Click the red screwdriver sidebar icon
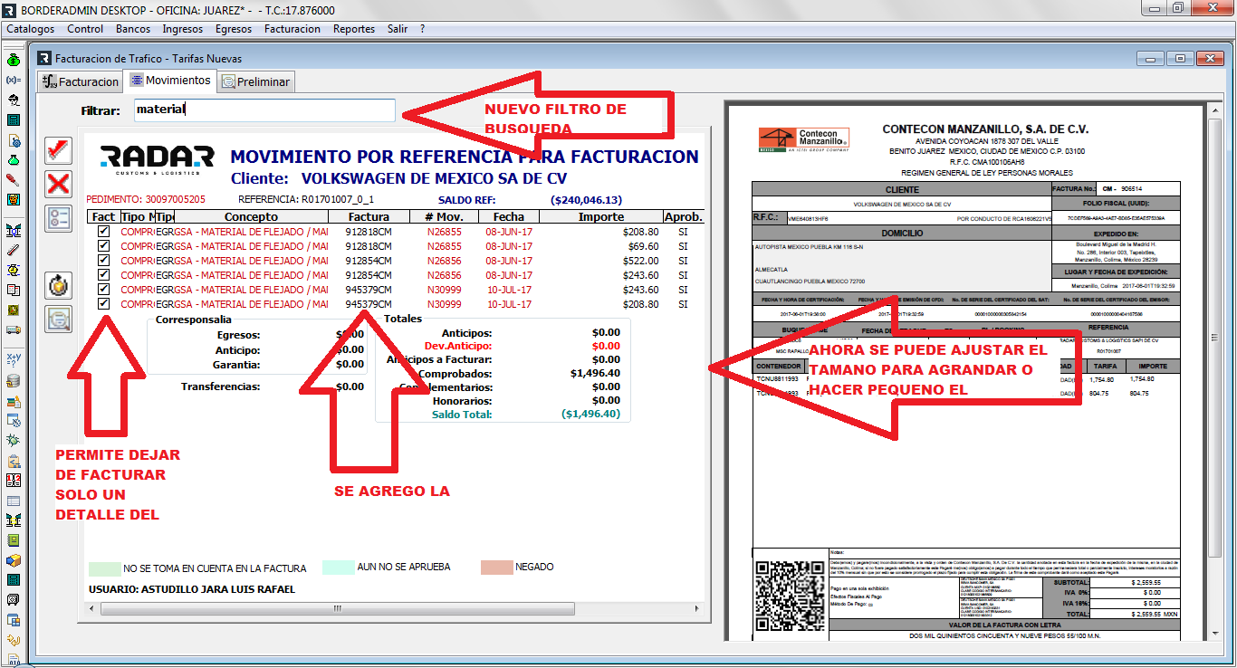The image size is (1237, 668). [14, 180]
